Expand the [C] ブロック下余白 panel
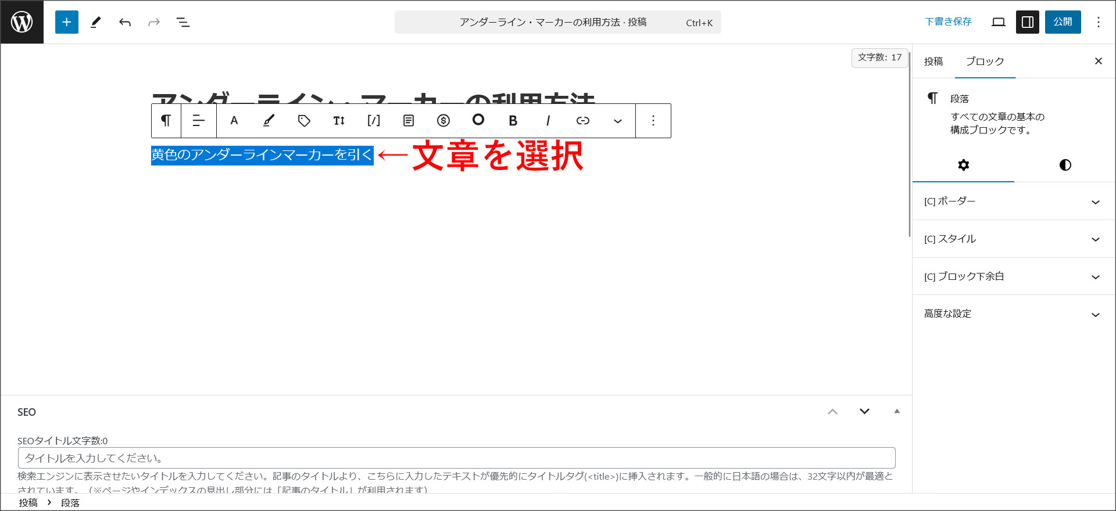Image resolution: width=1116 pixels, height=511 pixels. tap(1014, 276)
